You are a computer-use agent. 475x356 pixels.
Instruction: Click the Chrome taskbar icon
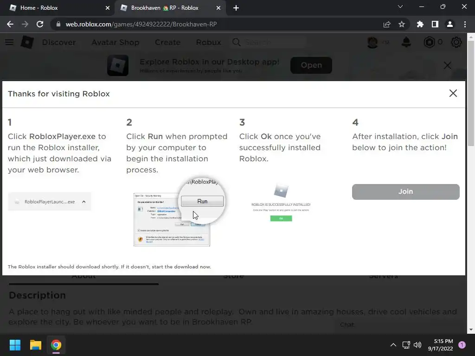click(x=56, y=345)
